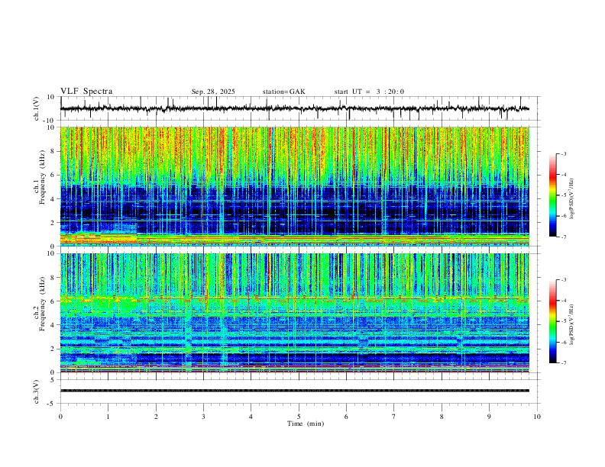The image size is (605, 467).
Task: Click time axis tick label "9"
Action: point(489,417)
